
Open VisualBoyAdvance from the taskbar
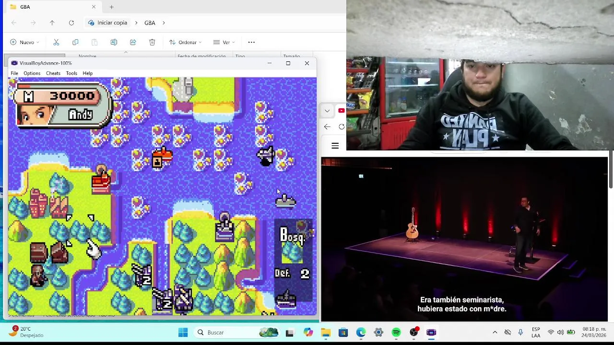coord(431,333)
